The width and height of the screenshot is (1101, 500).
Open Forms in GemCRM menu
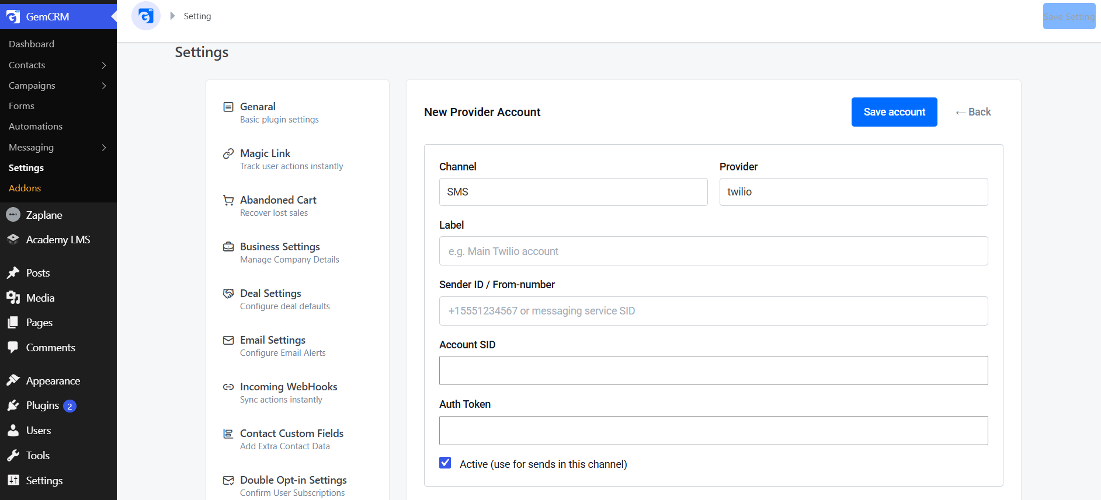click(x=22, y=106)
